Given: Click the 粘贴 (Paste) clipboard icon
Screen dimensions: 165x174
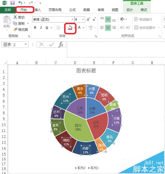Looking at the screenshot, I should point(7,20).
